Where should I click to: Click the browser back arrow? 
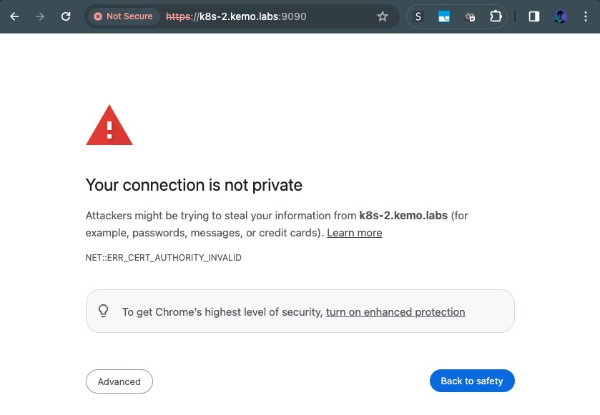14,16
